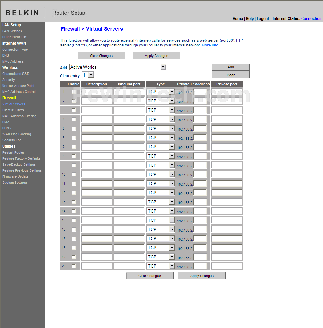Image resolution: width=323 pixels, height=328 pixels.
Task: Expand the Type dropdown for row 4
Action: click(x=161, y=120)
